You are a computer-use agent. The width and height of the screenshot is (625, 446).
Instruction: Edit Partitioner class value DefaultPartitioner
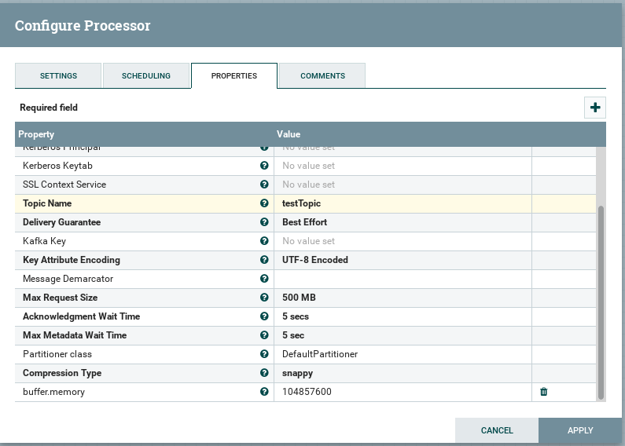(403, 354)
